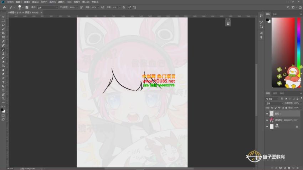Click the 图层 1 layer thumbnail
This screenshot has height=170, width=303.
[x=272, y=114]
